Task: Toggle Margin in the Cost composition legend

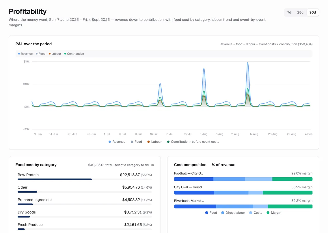Action: click(274, 213)
